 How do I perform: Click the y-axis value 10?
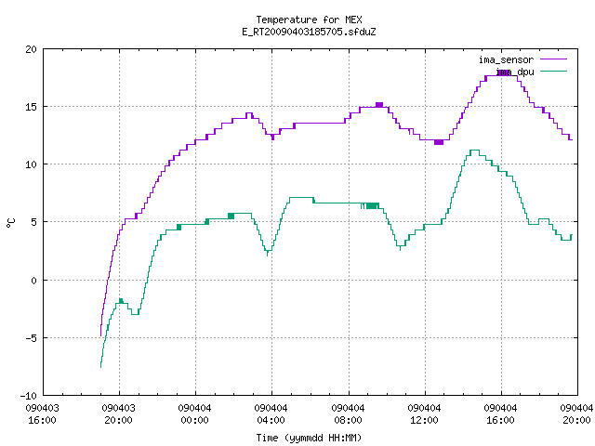point(32,164)
